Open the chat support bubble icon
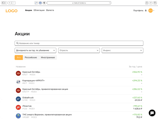The image size is (158, 119). (x=152, y=113)
